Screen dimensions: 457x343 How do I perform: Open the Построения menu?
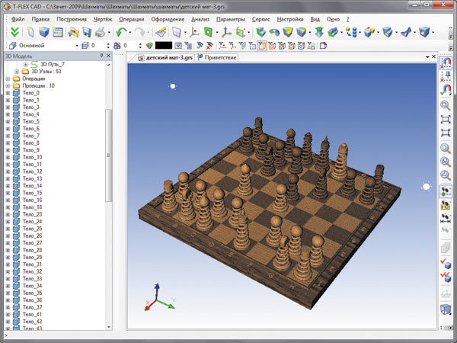pos(72,19)
